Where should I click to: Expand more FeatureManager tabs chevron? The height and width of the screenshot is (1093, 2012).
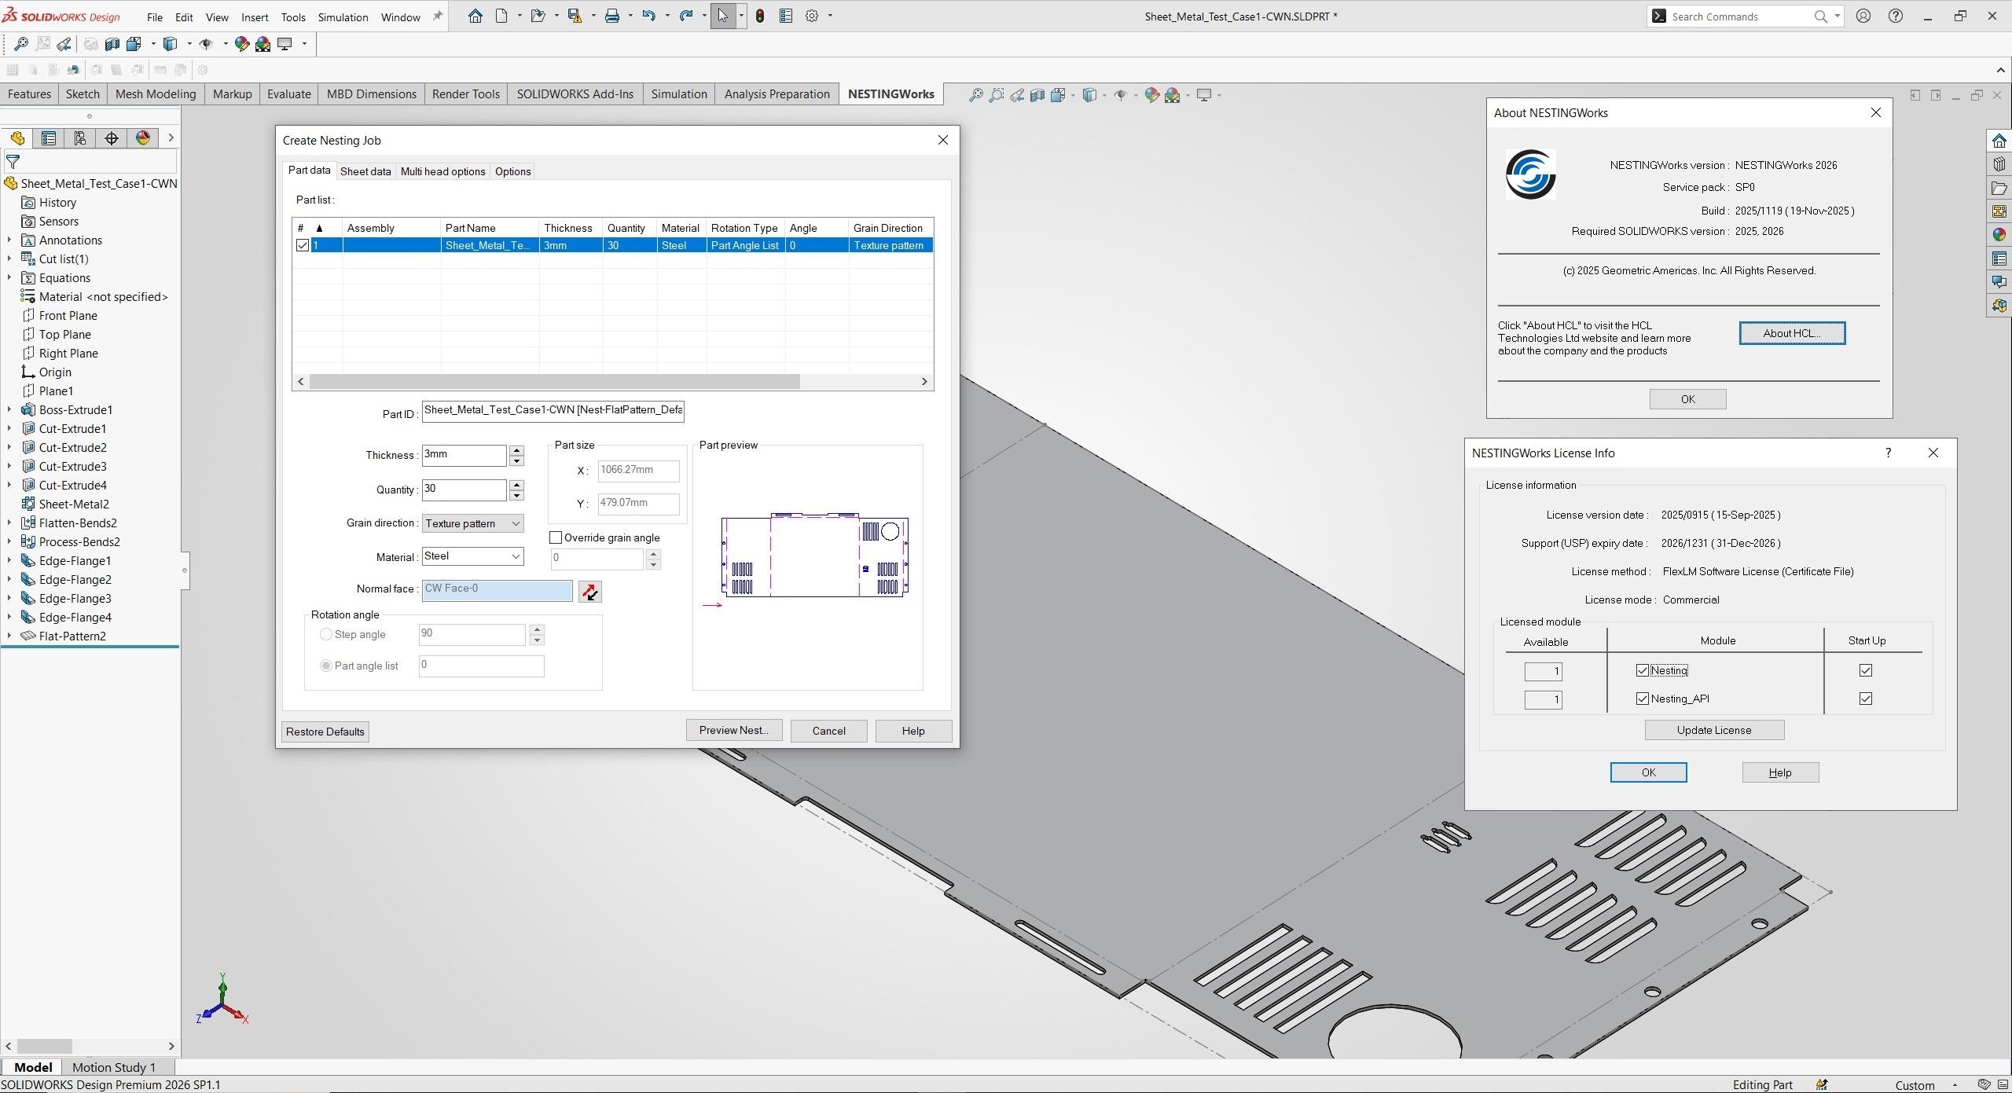point(171,138)
